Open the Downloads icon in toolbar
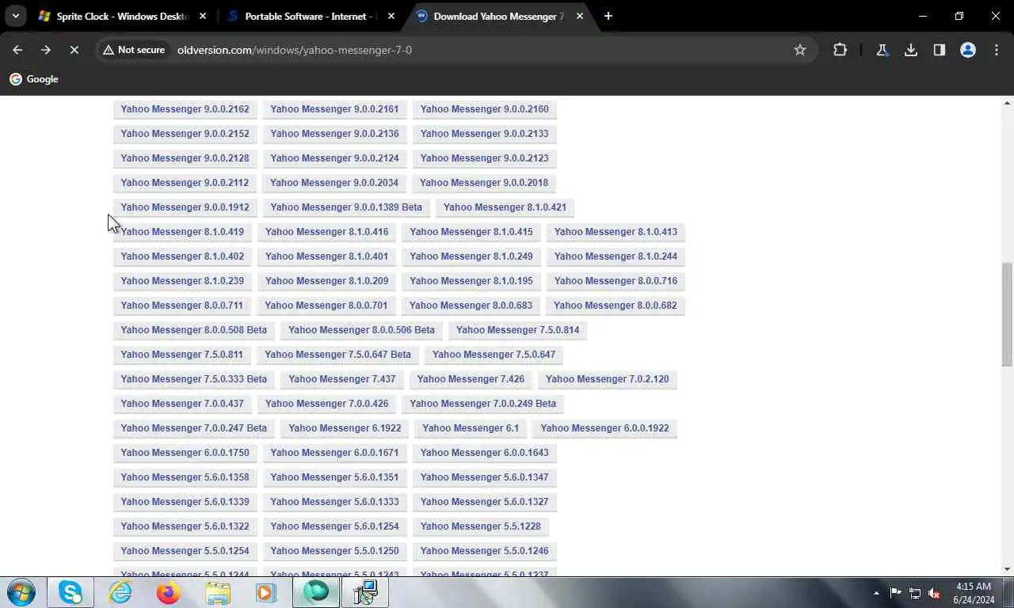 (x=911, y=50)
